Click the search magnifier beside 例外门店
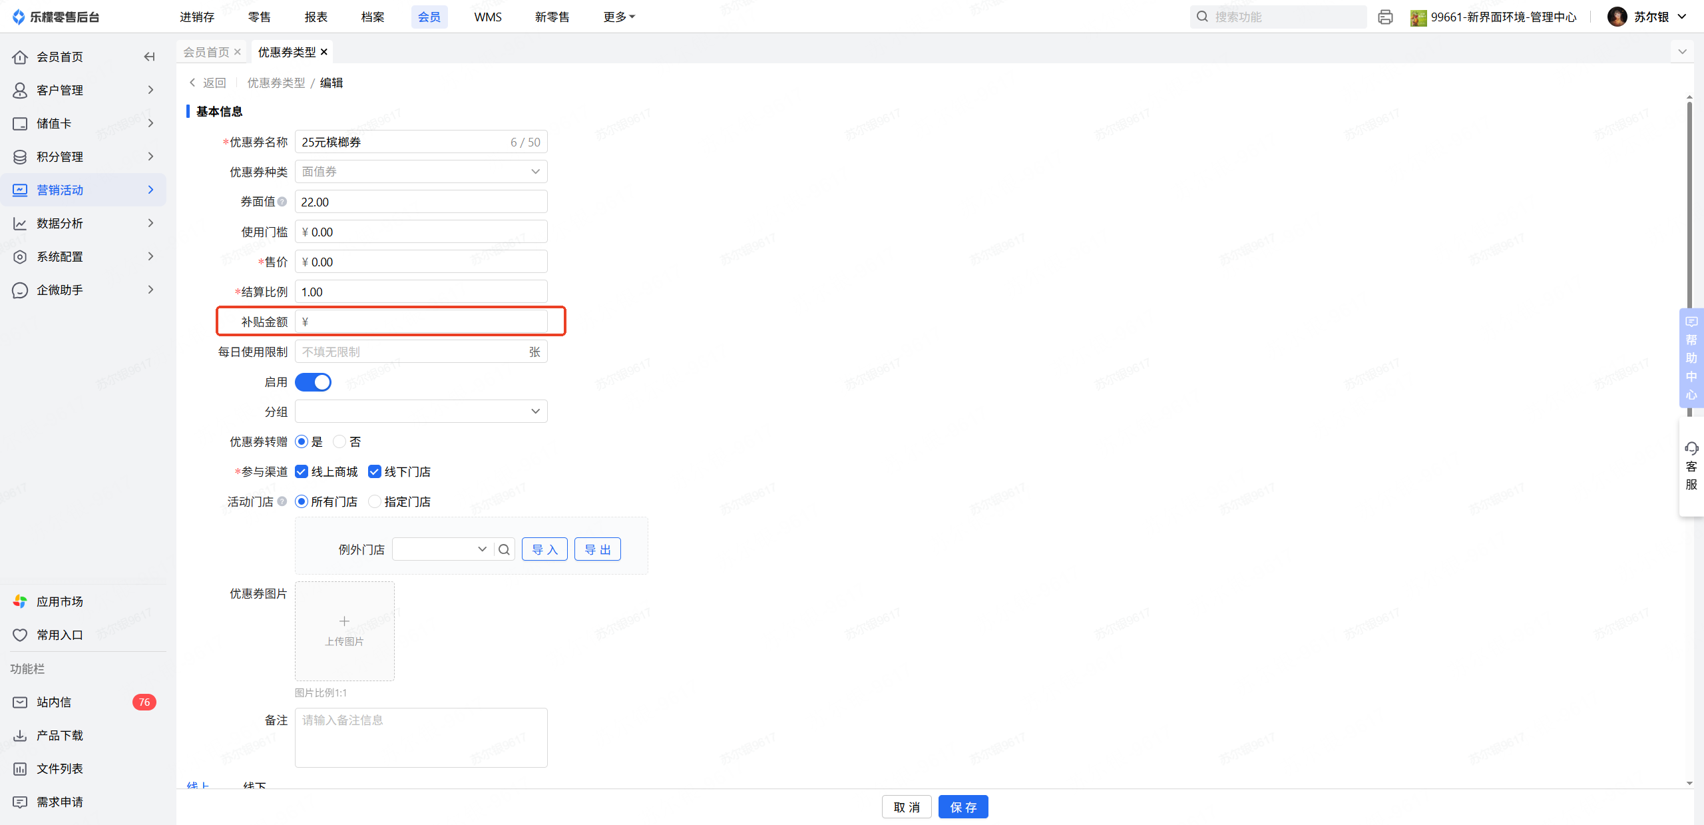Screen dimensions: 1704x825 pyautogui.click(x=504, y=549)
